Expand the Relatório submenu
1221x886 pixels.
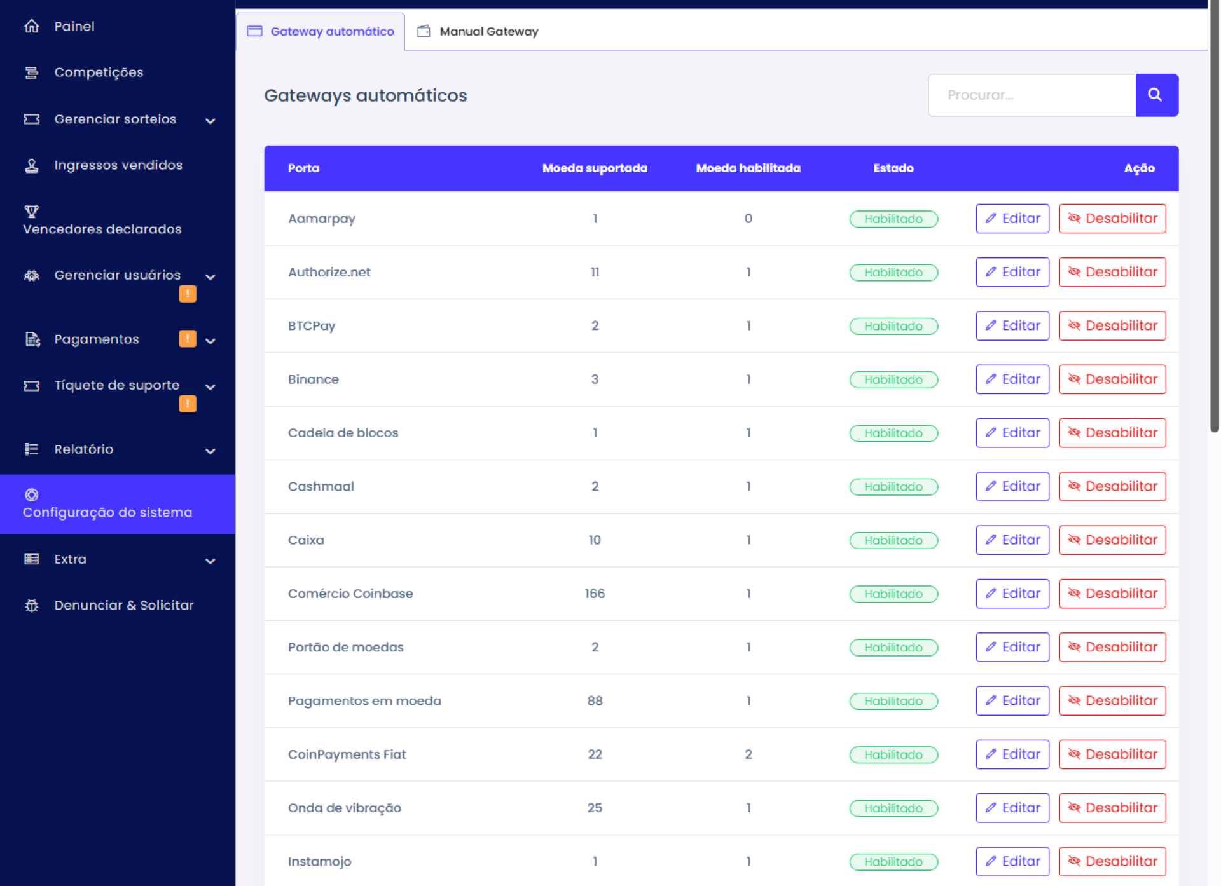pos(210,451)
